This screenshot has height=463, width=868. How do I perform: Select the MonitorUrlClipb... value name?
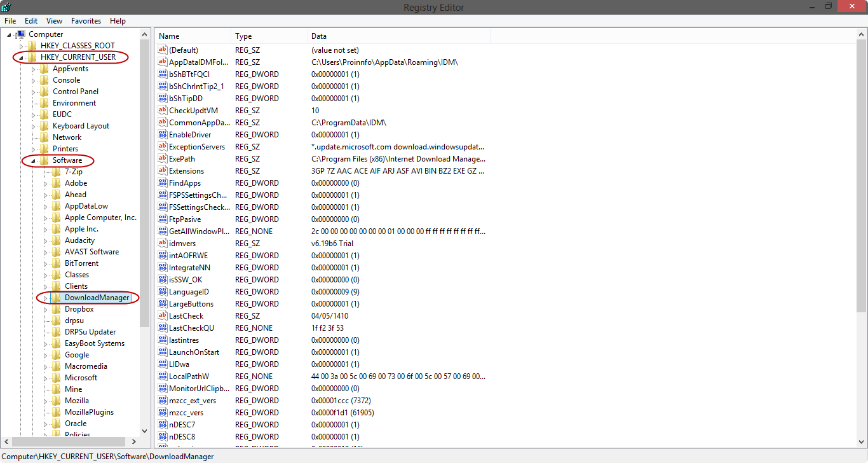tap(200, 388)
